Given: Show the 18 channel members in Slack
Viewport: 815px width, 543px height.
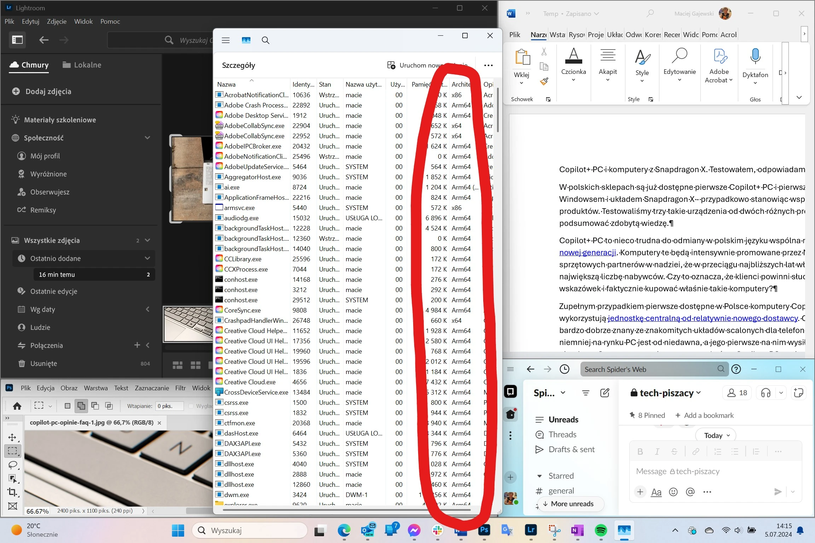Looking at the screenshot, I should coord(738,393).
